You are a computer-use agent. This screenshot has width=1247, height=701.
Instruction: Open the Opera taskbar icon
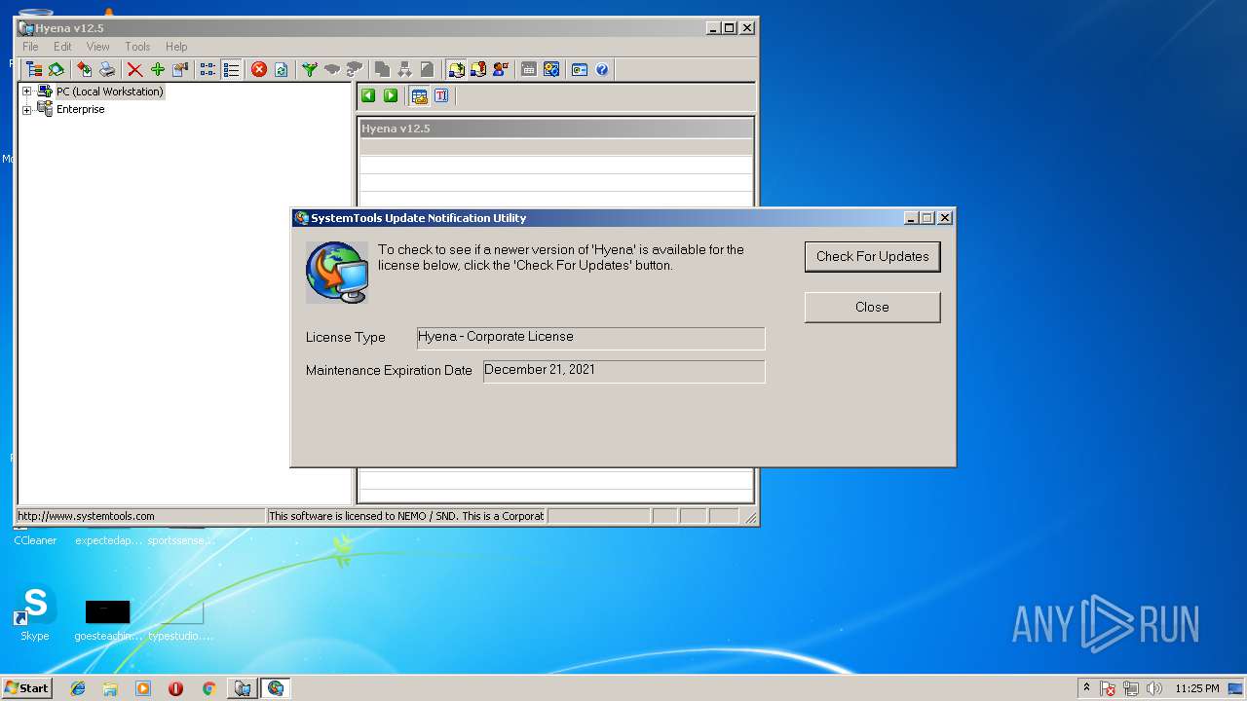(x=175, y=688)
